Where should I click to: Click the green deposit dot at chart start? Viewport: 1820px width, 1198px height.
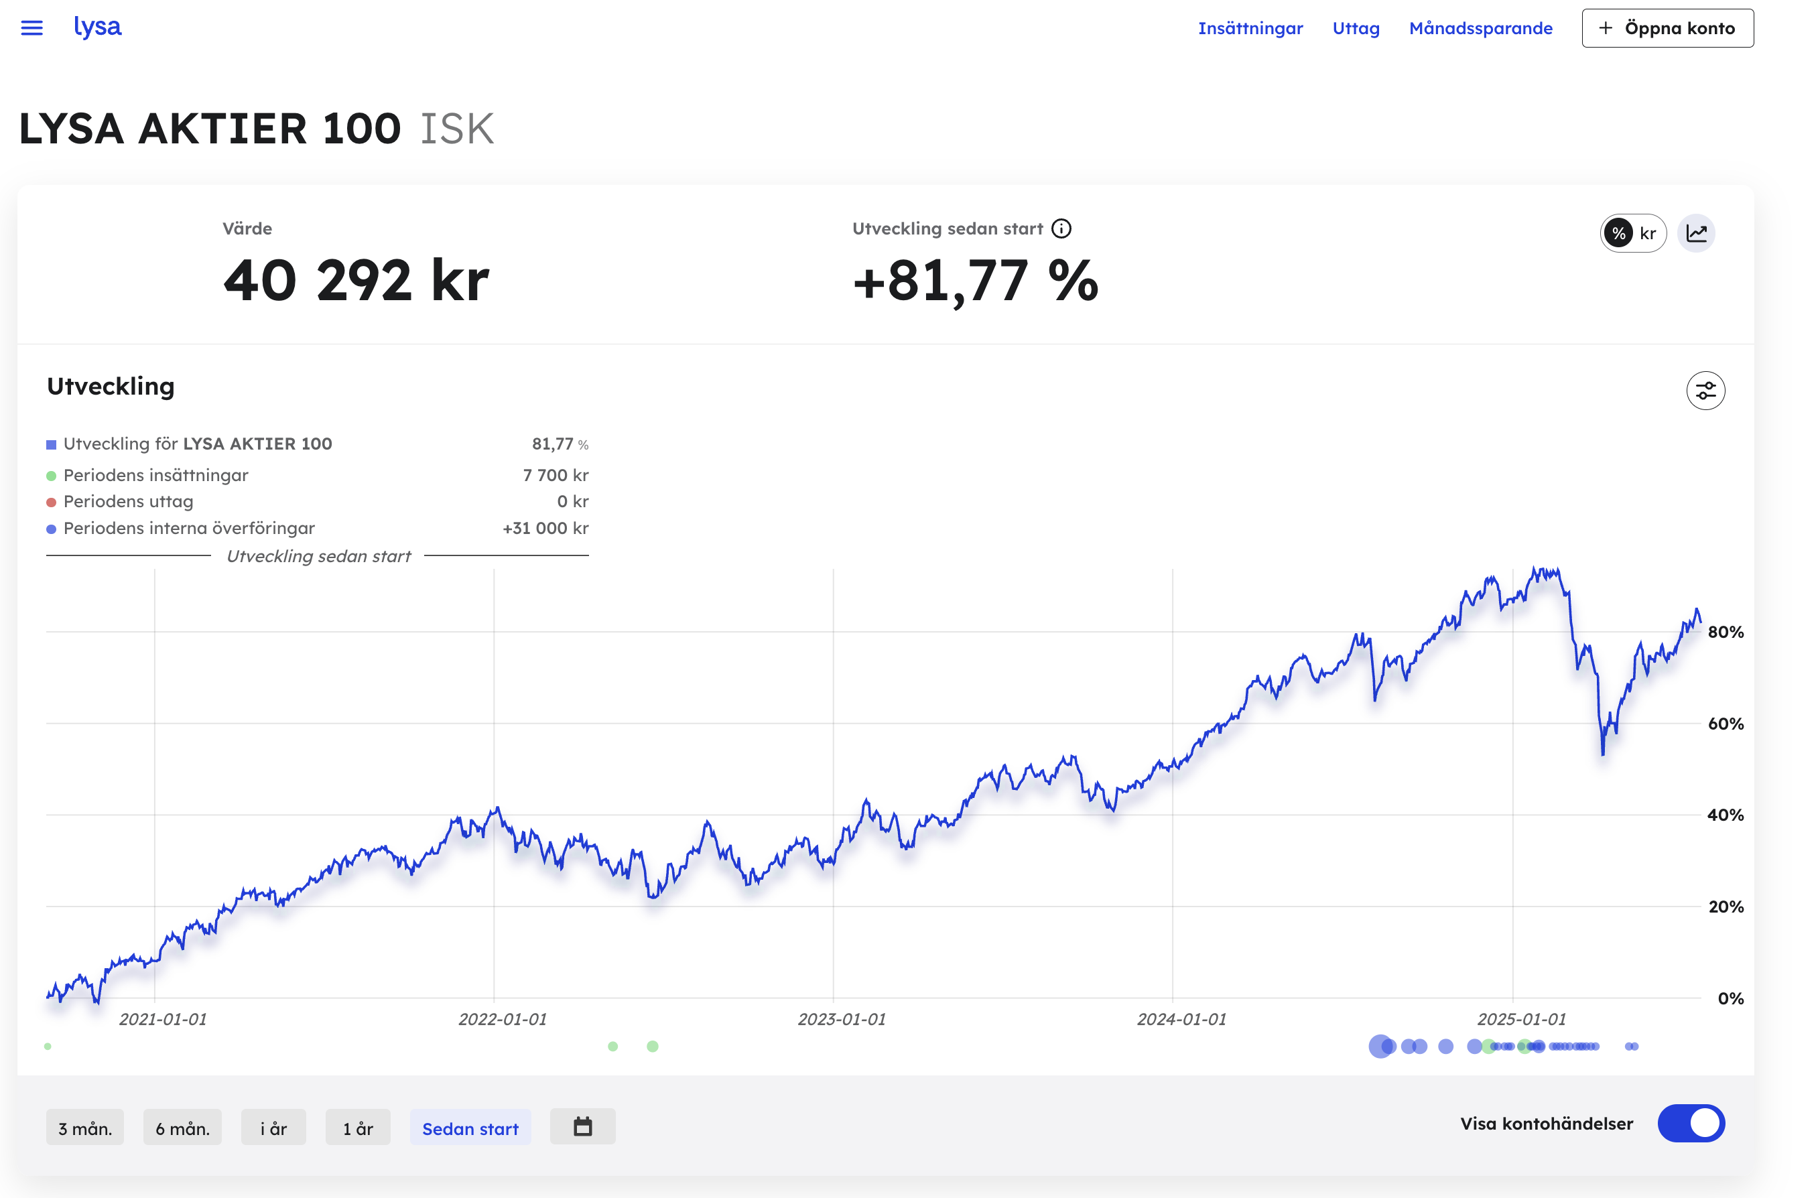(x=48, y=1046)
